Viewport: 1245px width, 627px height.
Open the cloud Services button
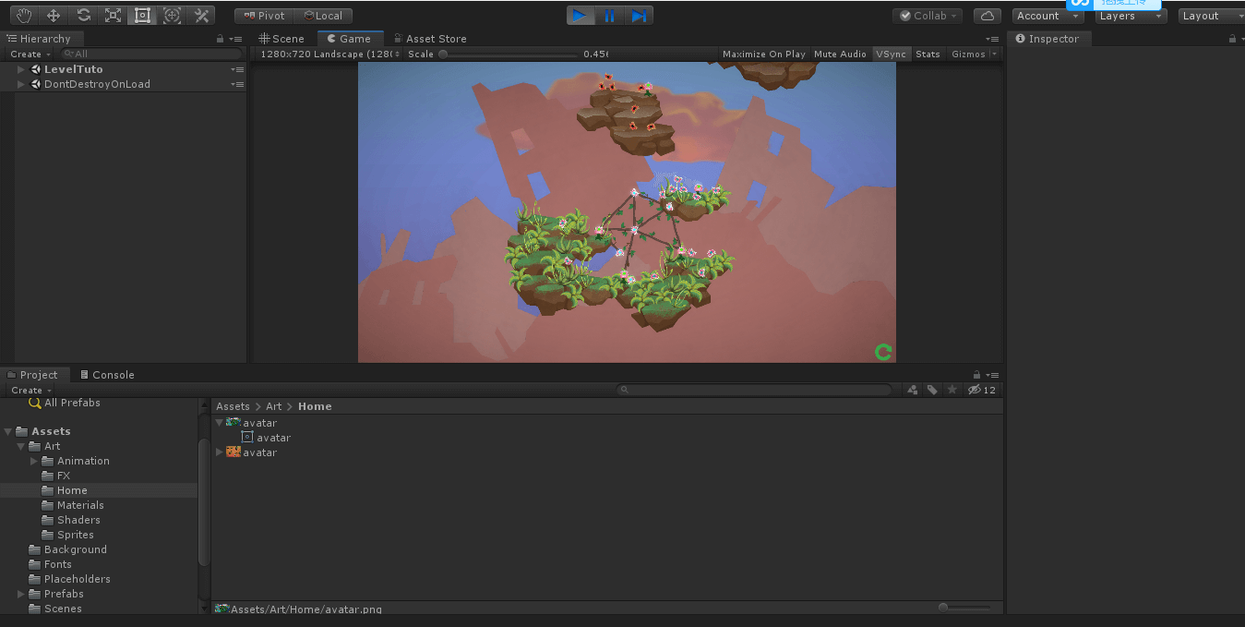988,16
